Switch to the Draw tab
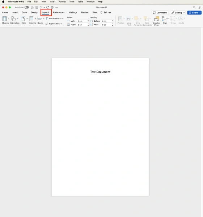Screen dimensions: 203x217 [x=24, y=12]
